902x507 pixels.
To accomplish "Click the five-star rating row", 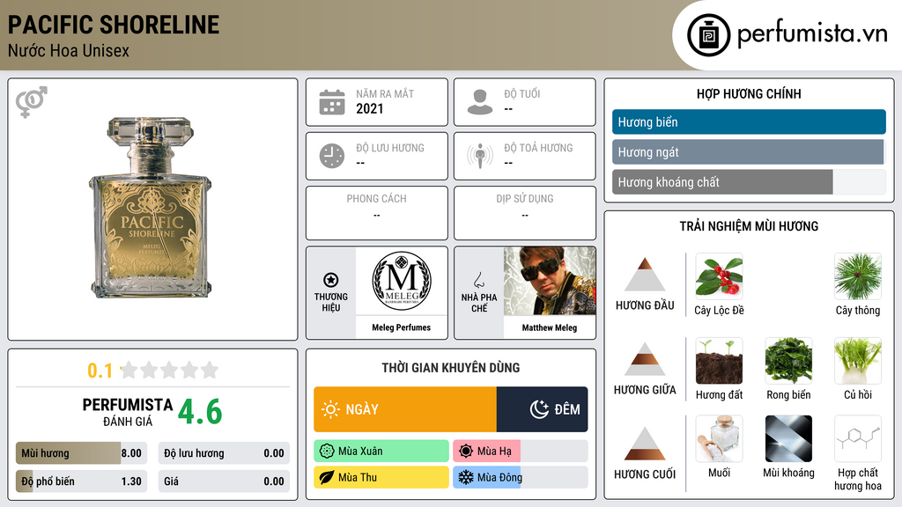I will (170, 370).
